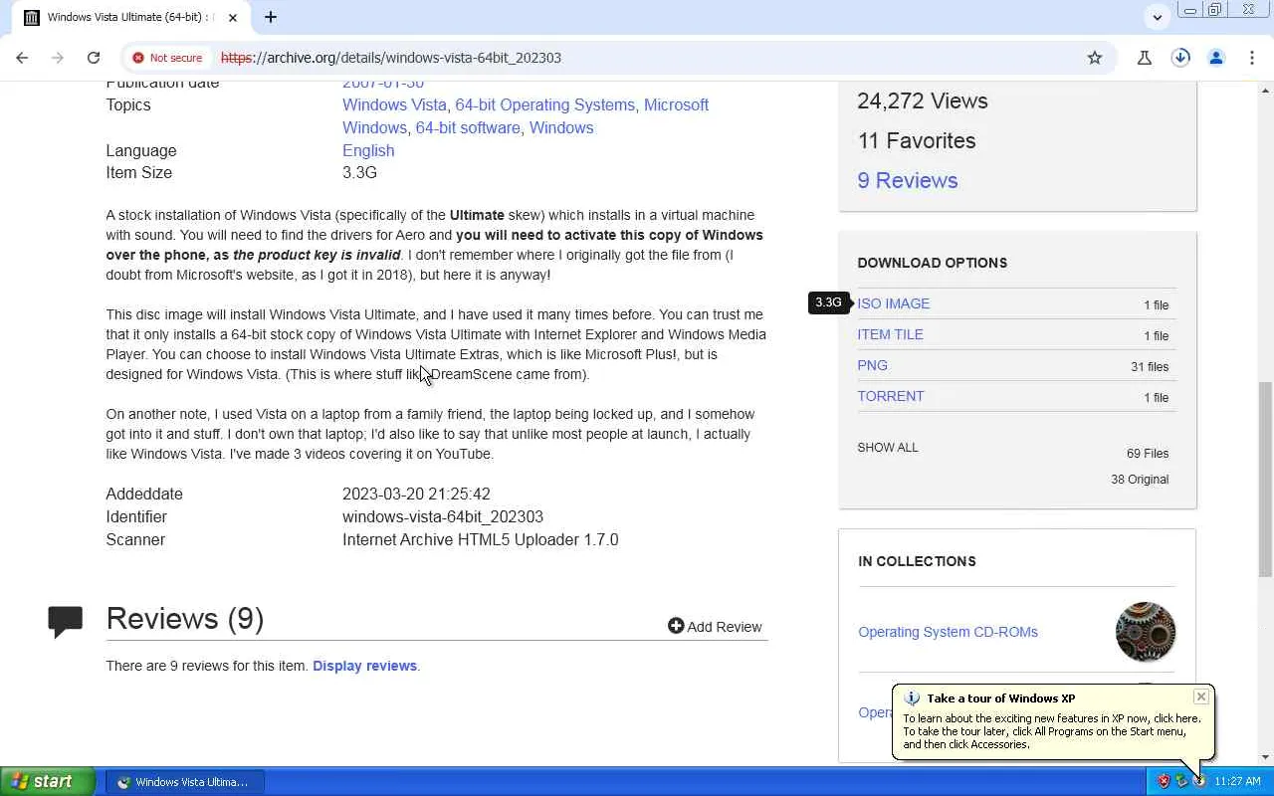The width and height of the screenshot is (1274, 796).
Task: Open the Operating System CD-ROMs collection link
Action: [x=948, y=632]
